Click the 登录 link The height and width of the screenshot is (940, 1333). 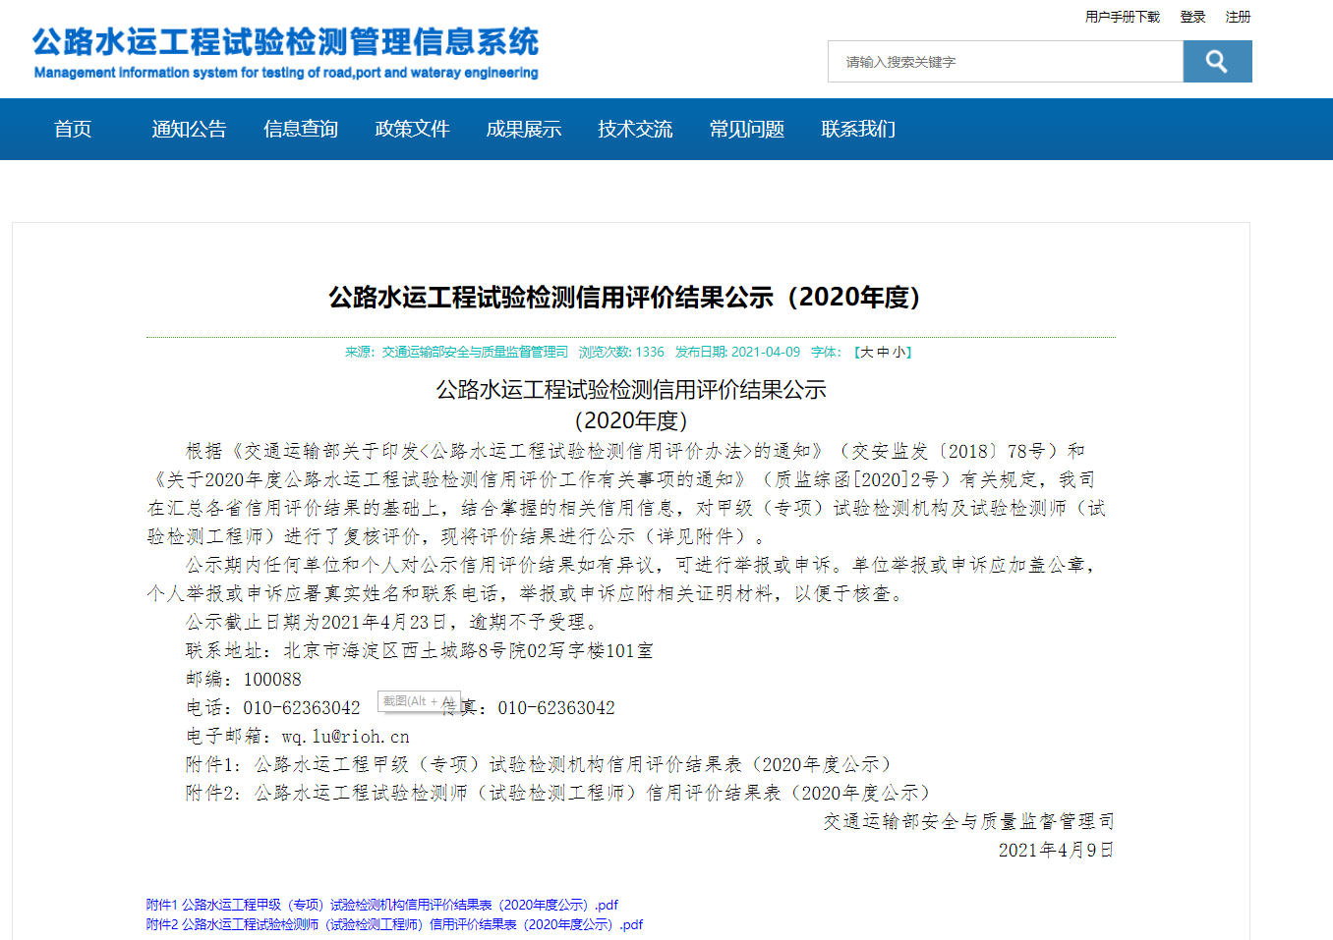1192,17
